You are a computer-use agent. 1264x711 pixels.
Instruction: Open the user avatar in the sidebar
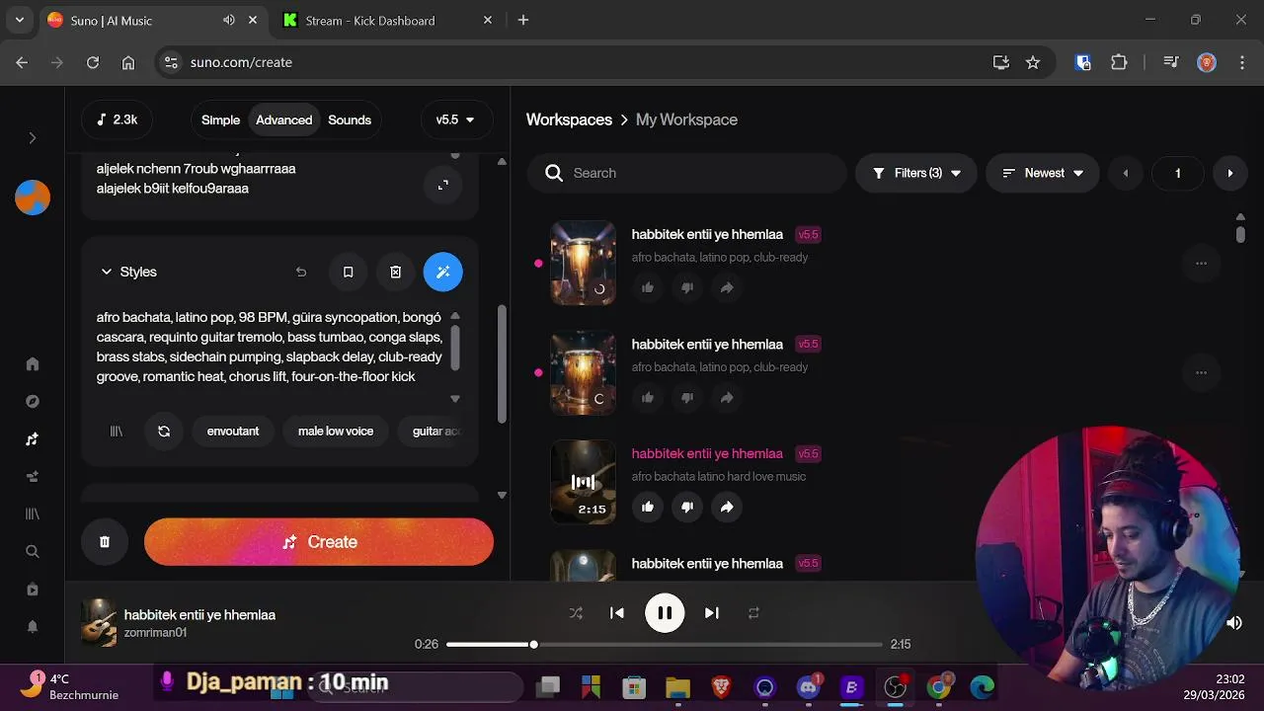click(x=33, y=197)
